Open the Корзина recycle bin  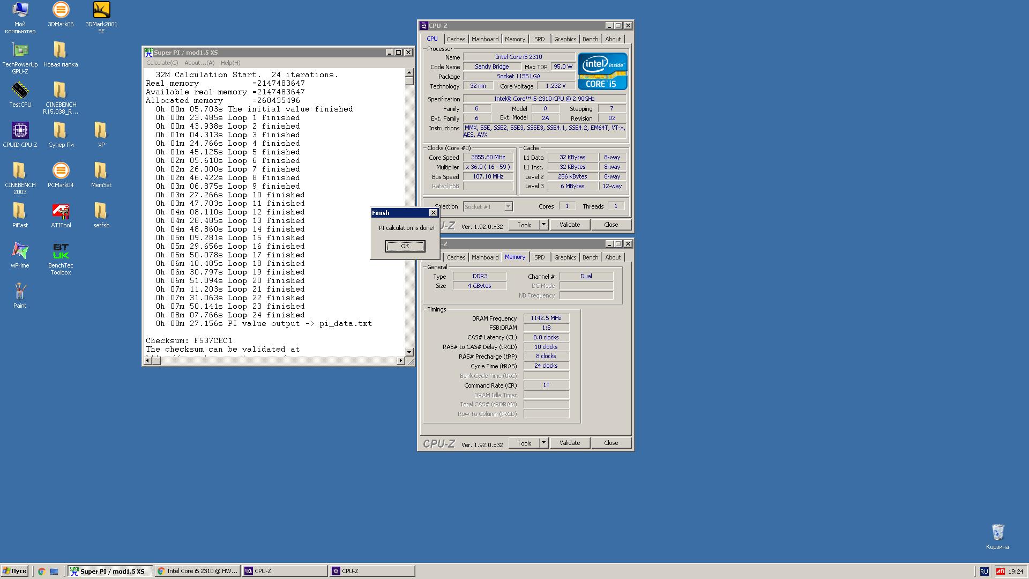[x=997, y=537]
